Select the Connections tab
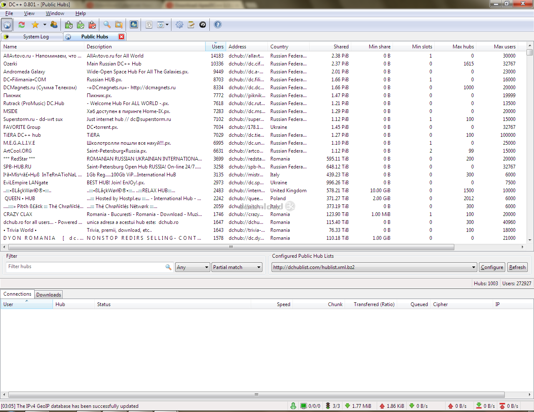The image size is (534, 412). tap(17, 294)
